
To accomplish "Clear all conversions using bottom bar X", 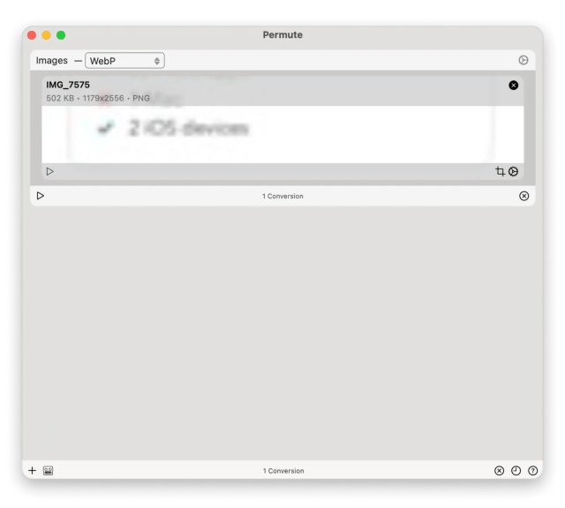I will coord(499,471).
